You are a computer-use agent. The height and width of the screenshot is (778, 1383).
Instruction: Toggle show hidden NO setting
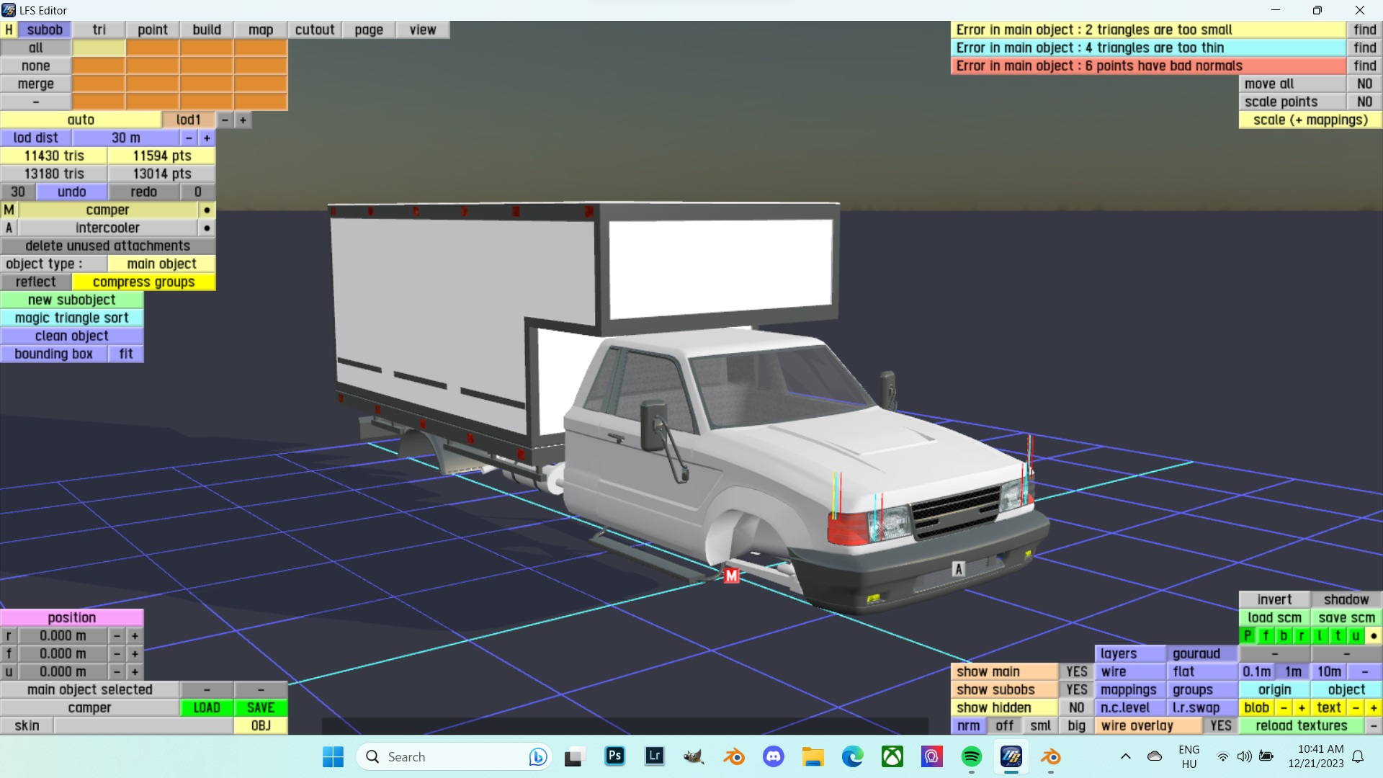point(1076,707)
